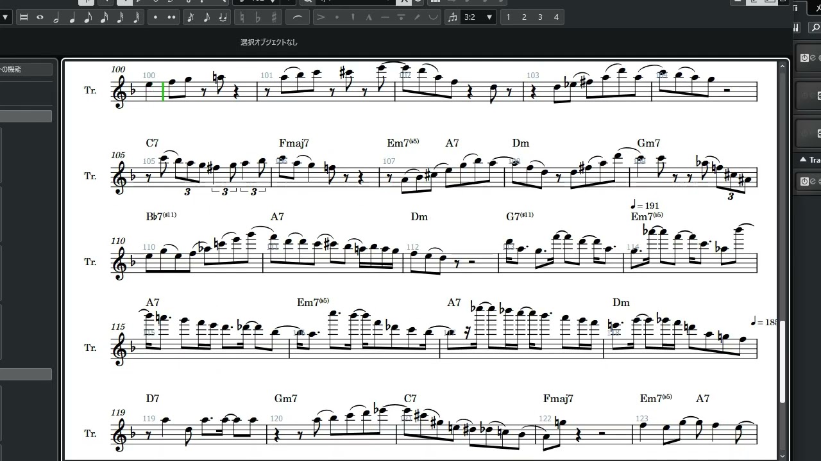Image resolution: width=821 pixels, height=461 pixels.
Task: Click the tempo marking ♩= 191
Action: click(x=645, y=206)
